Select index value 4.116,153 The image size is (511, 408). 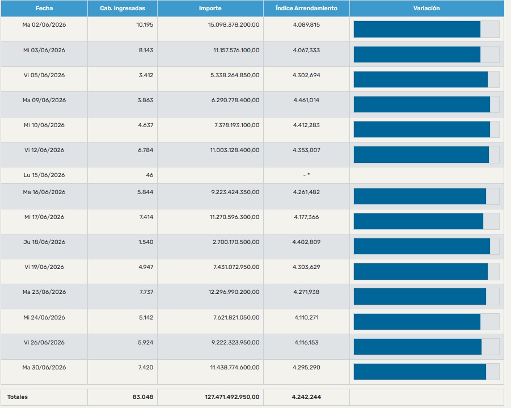tap(306, 343)
